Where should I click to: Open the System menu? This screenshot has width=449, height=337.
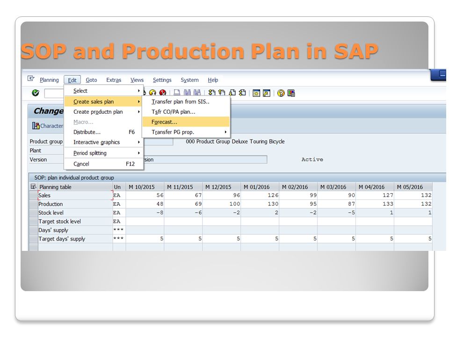(189, 80)
